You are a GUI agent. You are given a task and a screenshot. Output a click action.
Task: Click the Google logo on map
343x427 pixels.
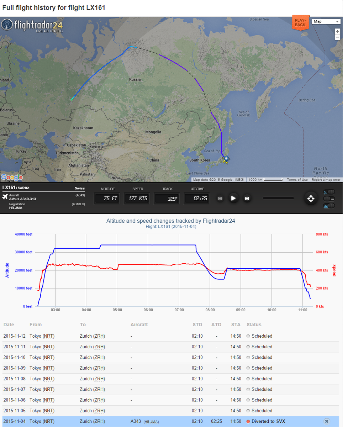point(12,177)
